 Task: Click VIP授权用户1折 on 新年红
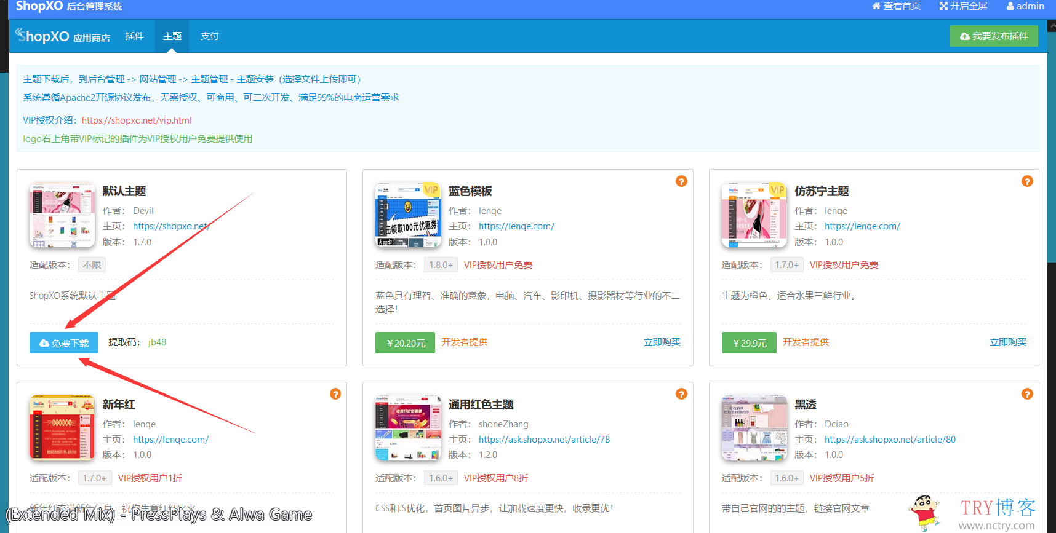point(150,478)
